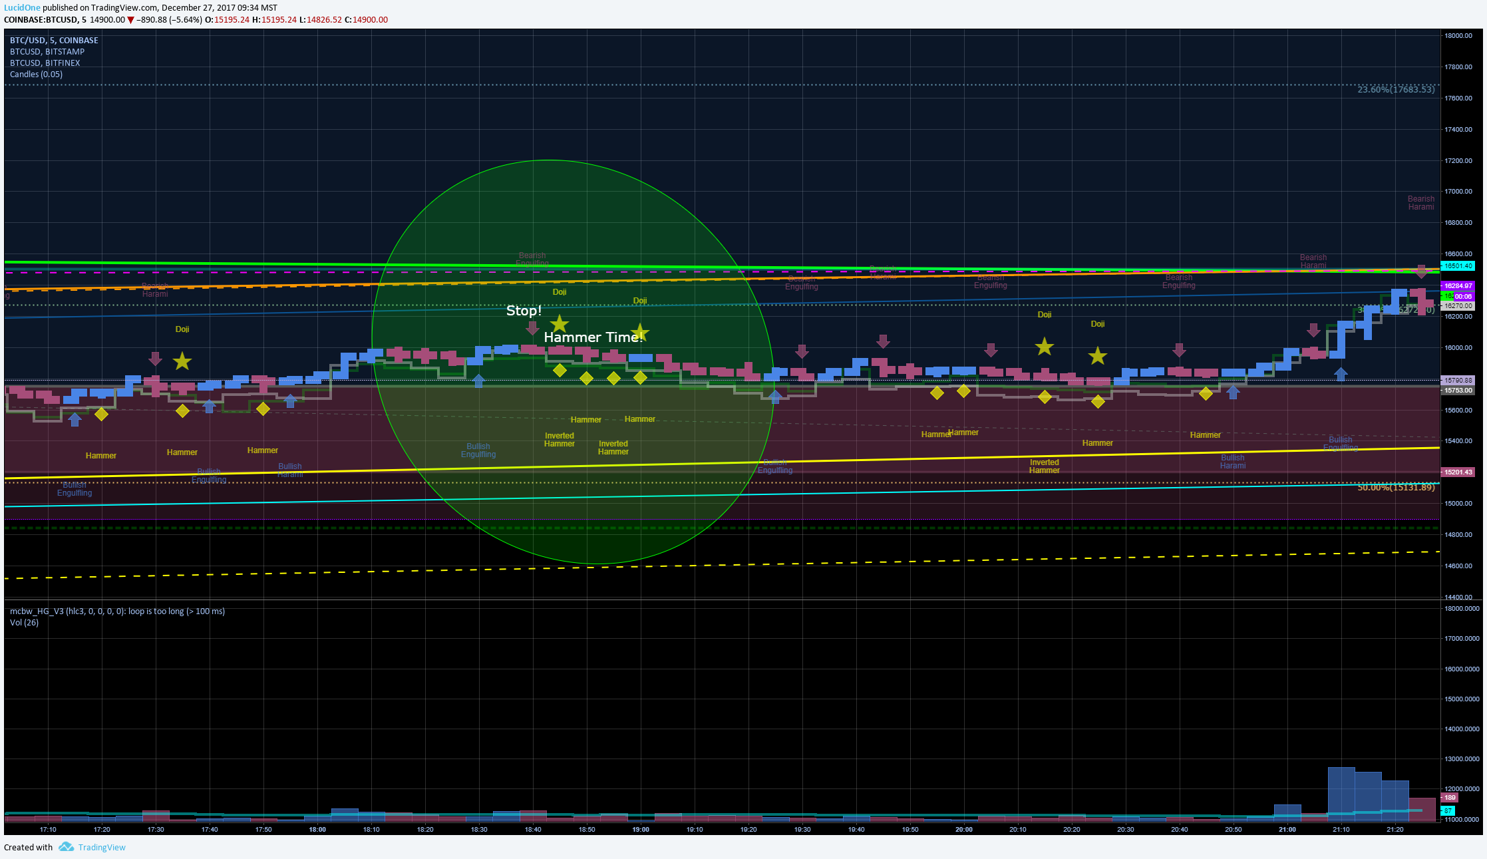Select the BTCUSD, BITFINEX legend entry
Screen dimensions: 1487x859
pos(45,63)
